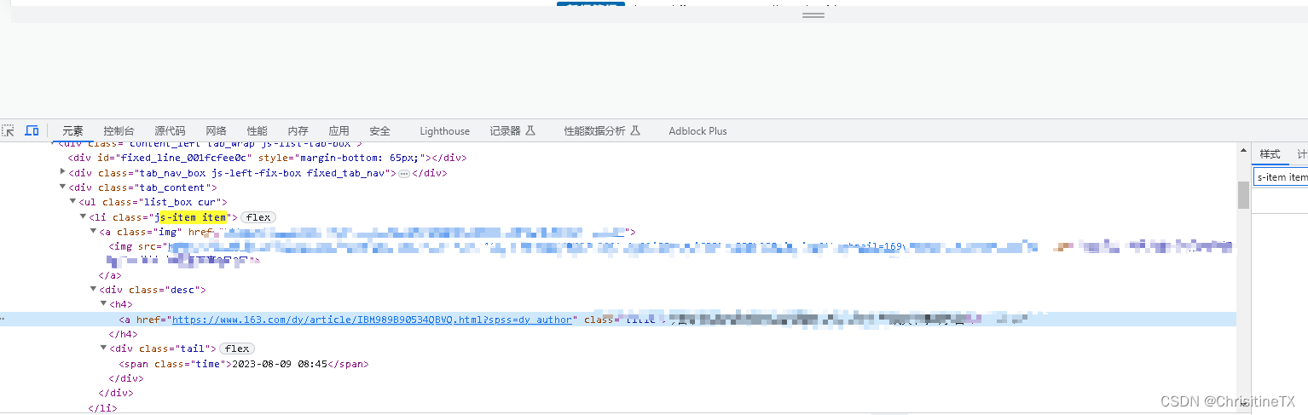Select the img src row
Screen dimensions: 1308x415
click(618, 253)
